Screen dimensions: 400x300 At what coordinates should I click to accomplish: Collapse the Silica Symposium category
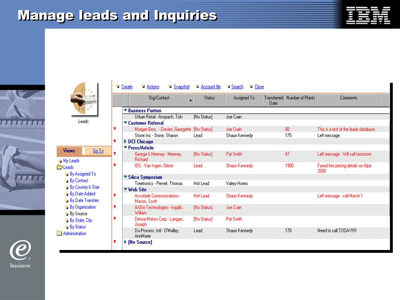[x=125, y=177]
